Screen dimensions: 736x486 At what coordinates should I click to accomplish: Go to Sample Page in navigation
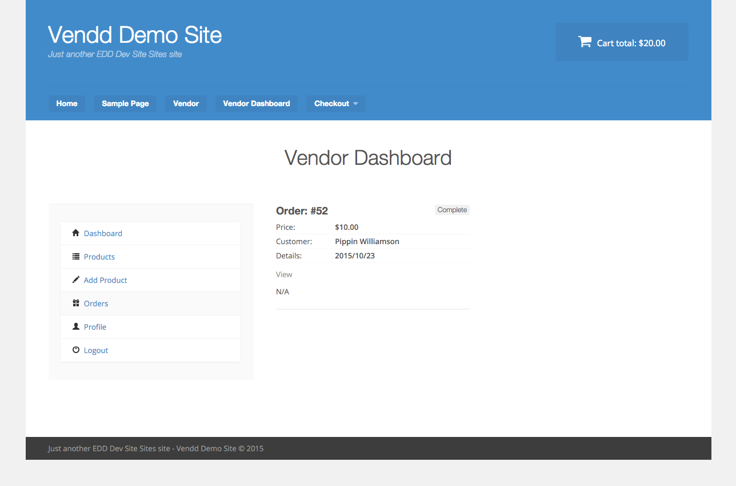pos(125,103)
